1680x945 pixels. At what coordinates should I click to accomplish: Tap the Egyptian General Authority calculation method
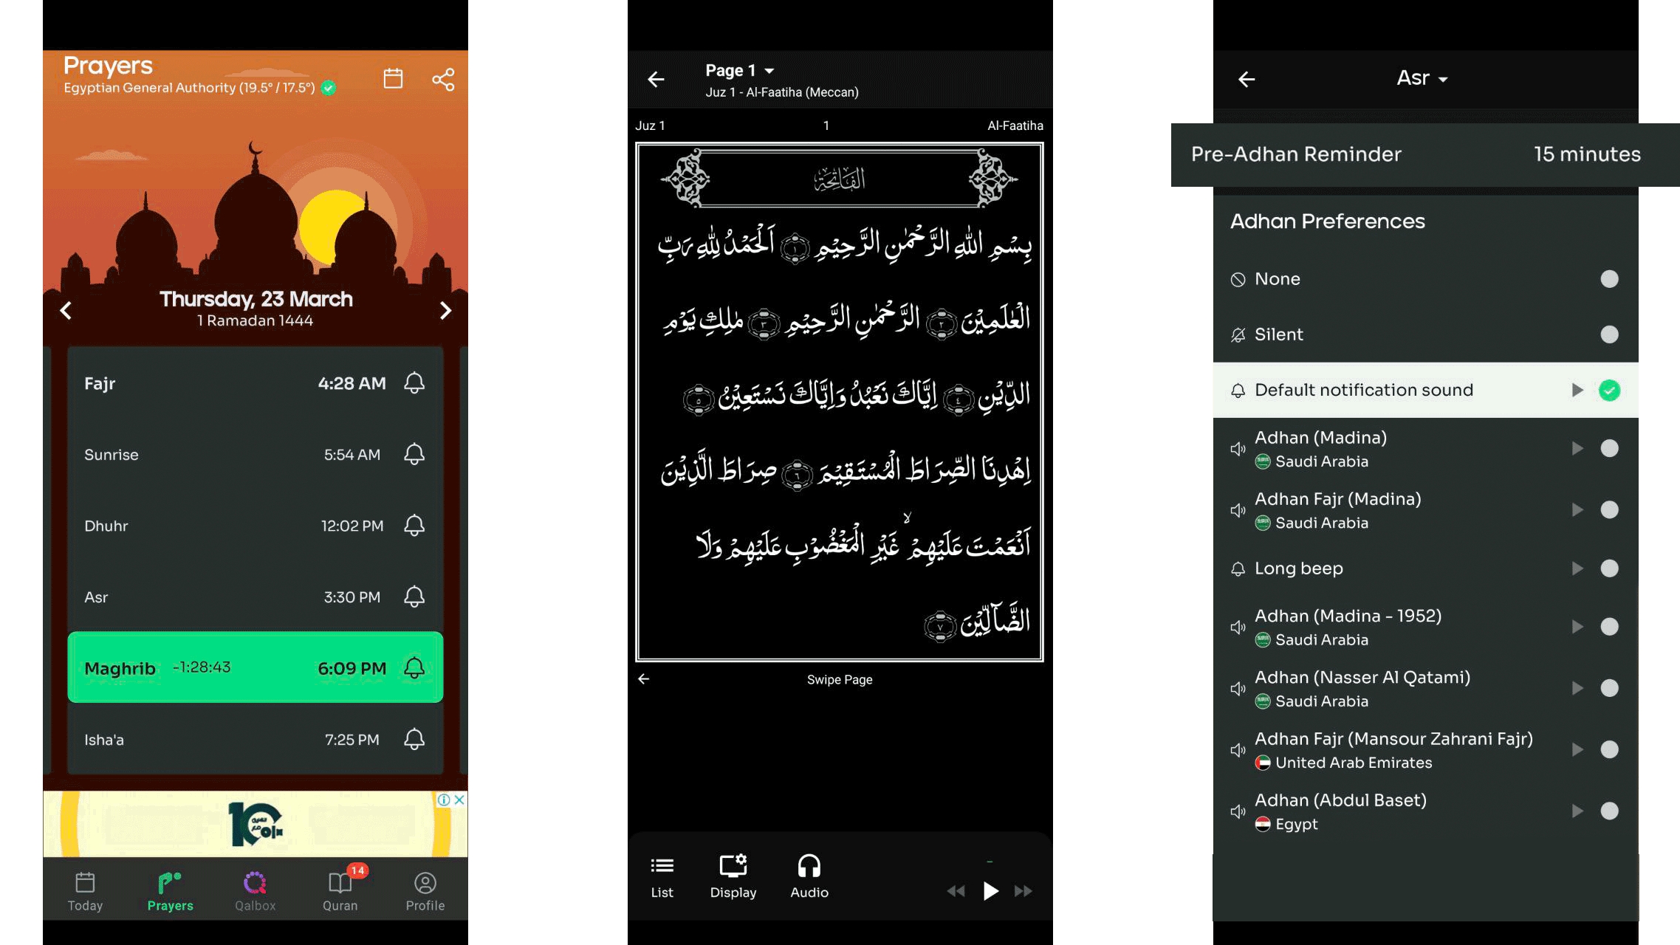point(189,88)
